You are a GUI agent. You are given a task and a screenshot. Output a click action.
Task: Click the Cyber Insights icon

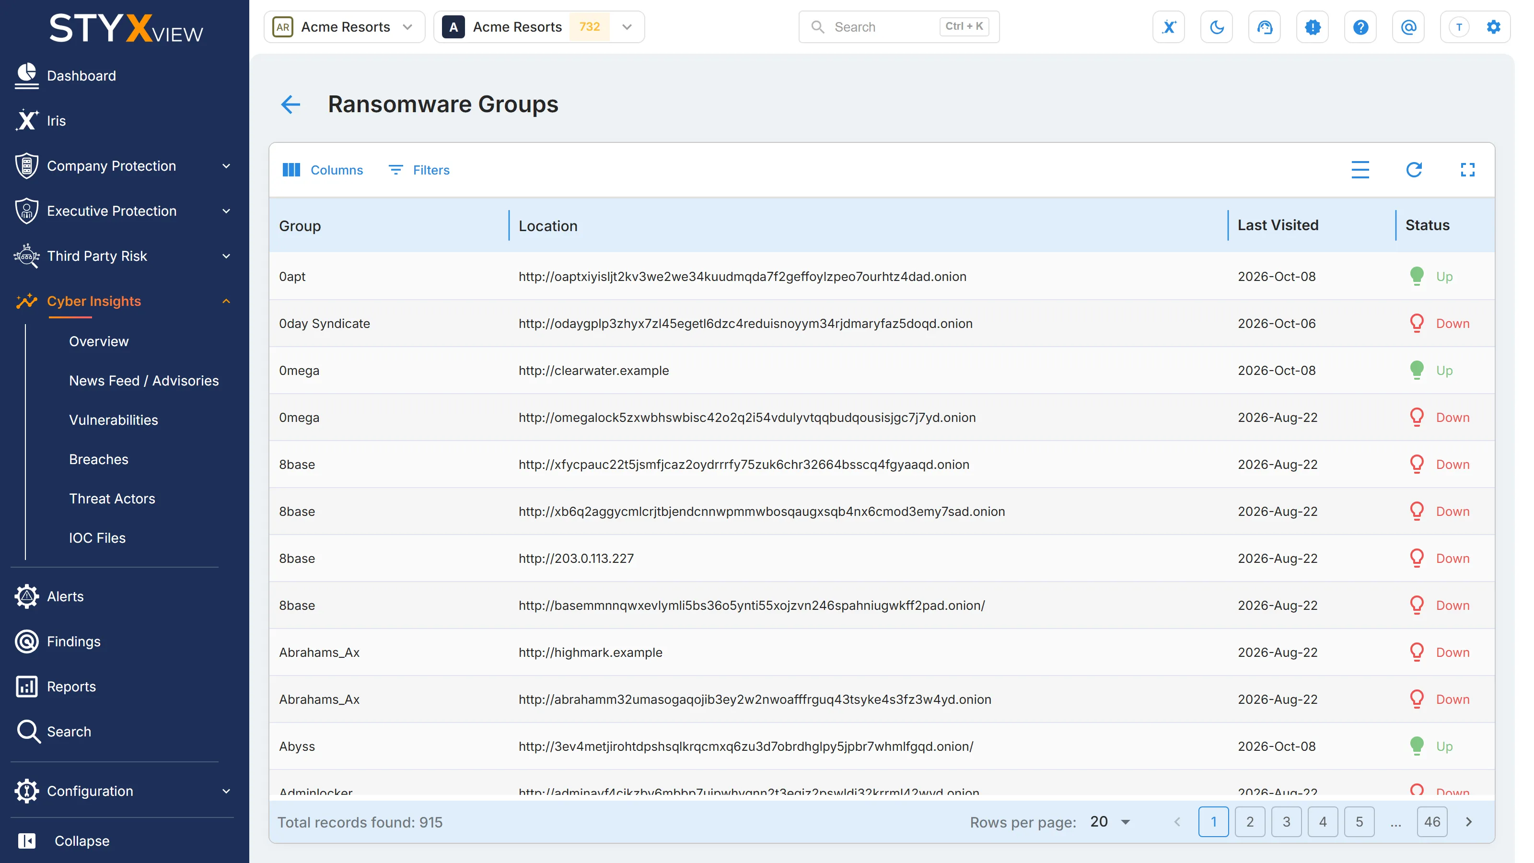click(26, 301)
